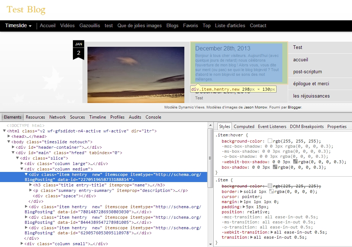Switch to the Console tab
This screenshot has width=352, height=247.
click(x=154, y=117)
